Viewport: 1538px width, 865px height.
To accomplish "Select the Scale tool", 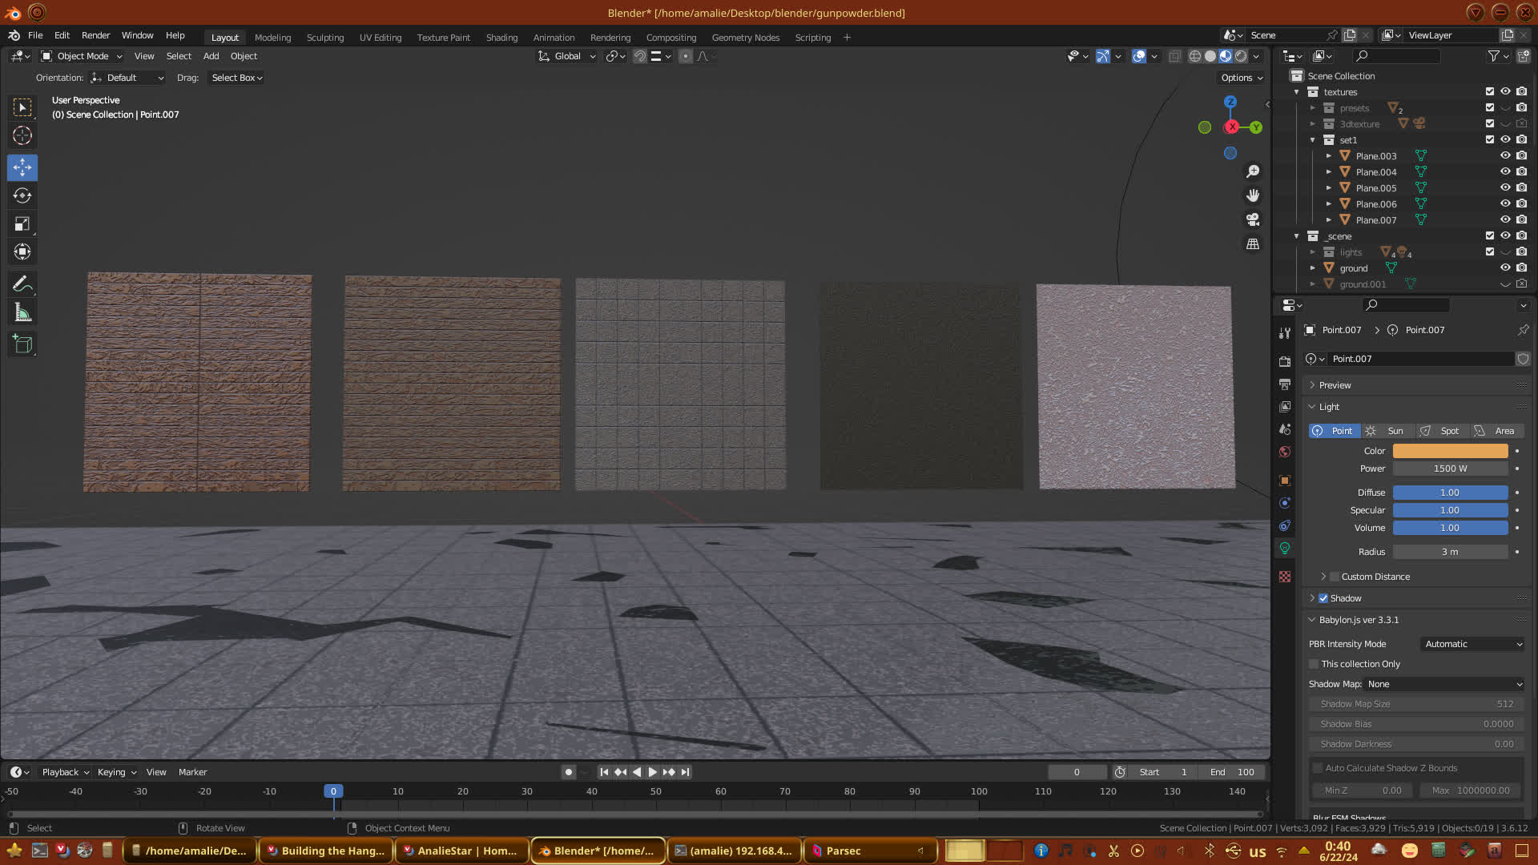I will coord(22,224).
